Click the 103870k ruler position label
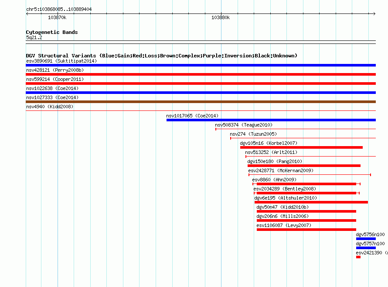 pyautogui.click(x=57, y=17)
